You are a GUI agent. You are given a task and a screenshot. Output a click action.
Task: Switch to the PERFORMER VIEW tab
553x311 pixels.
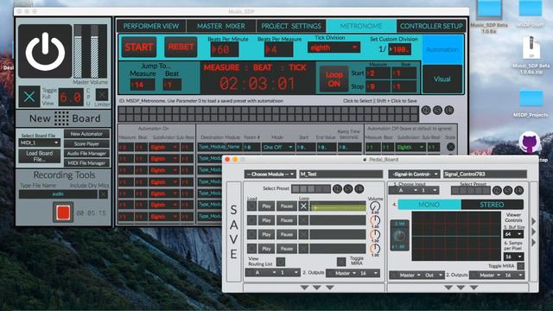[151, 26]
